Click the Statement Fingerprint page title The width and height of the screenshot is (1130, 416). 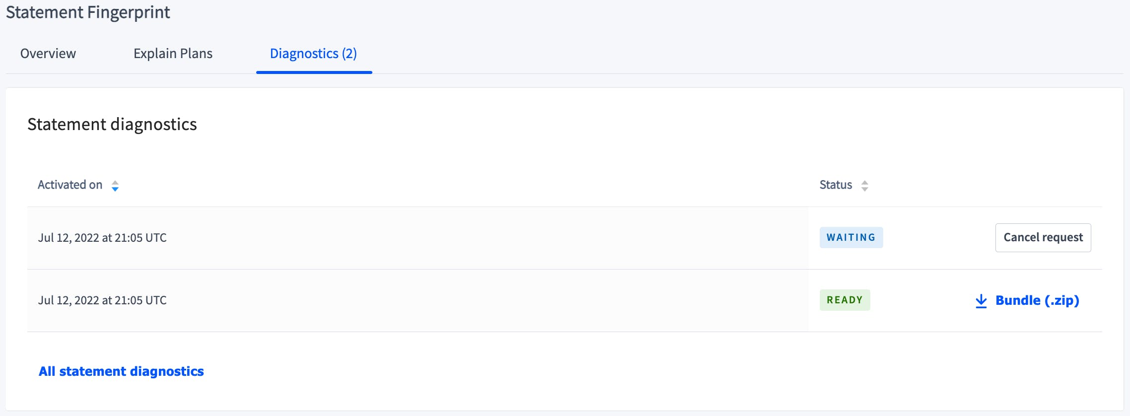tap(88, 12)
